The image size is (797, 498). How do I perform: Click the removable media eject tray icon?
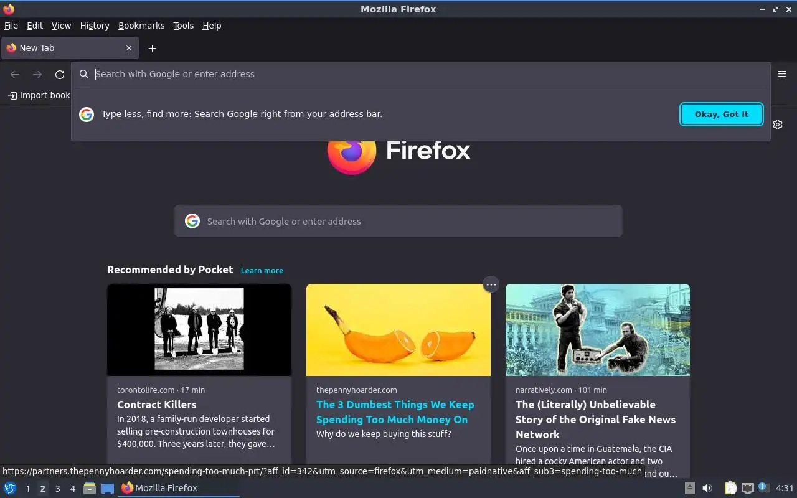click(x=690, y=488)
